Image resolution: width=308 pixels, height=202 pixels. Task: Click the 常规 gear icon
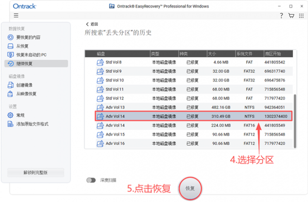click(10, 115)
